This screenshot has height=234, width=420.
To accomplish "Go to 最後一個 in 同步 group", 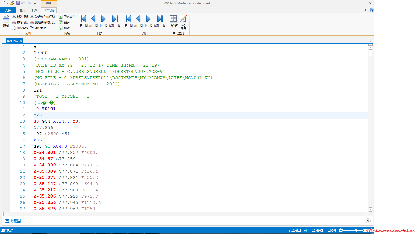I will 115,21.
